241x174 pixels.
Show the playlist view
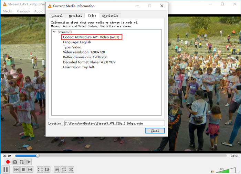tap(57, 170)
